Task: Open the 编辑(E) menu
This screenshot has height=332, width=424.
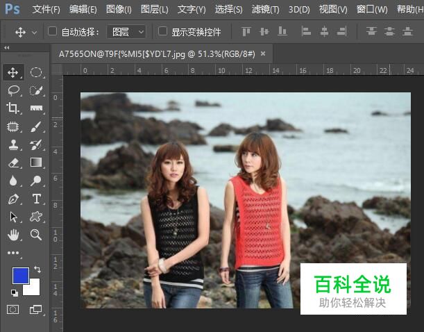Action: pyautogui.click(x=83, y=10)
